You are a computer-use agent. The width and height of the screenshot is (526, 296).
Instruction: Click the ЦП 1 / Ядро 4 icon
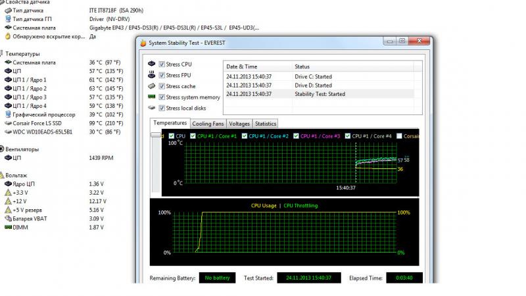coord(8,106)
